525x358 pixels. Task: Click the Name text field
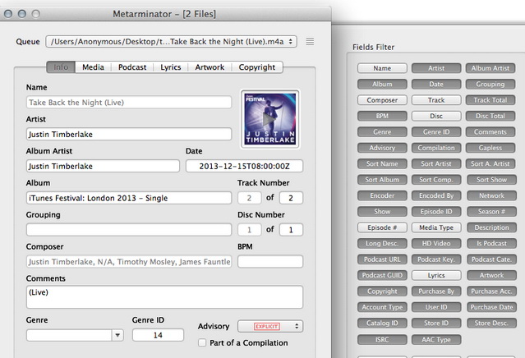pos(129,103)
